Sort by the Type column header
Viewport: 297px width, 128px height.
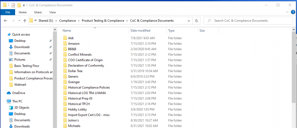pyautogui.click(x=171, y=30)
